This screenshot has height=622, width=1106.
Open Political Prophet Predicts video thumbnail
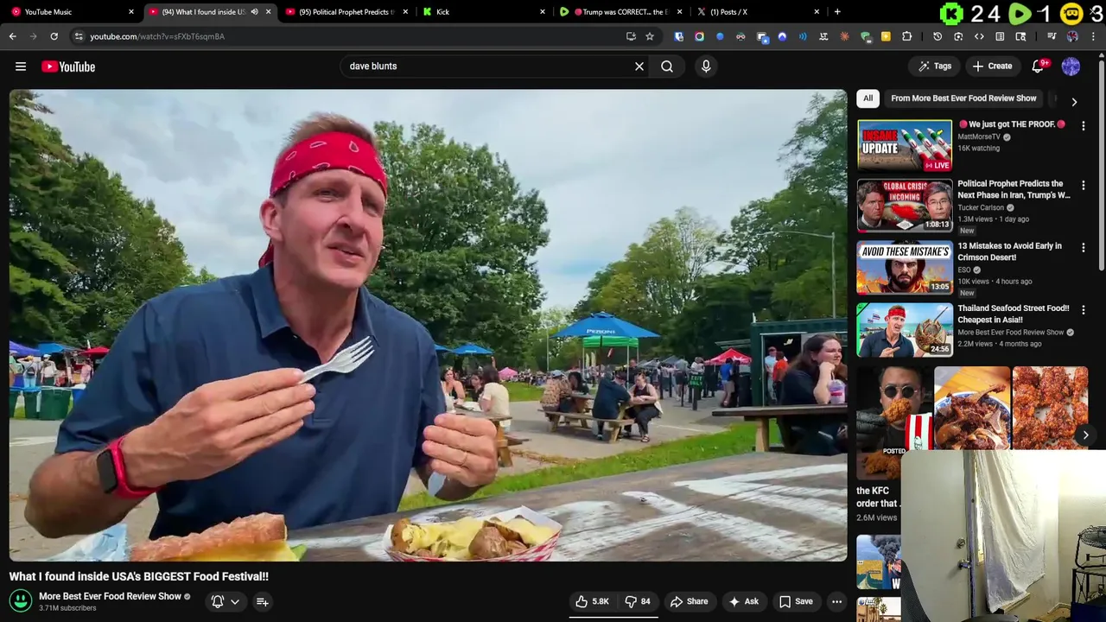[x=905, y=206]
